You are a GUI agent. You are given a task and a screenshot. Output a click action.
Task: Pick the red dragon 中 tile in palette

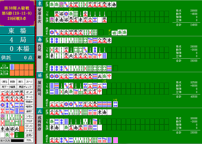click(12, 135)
